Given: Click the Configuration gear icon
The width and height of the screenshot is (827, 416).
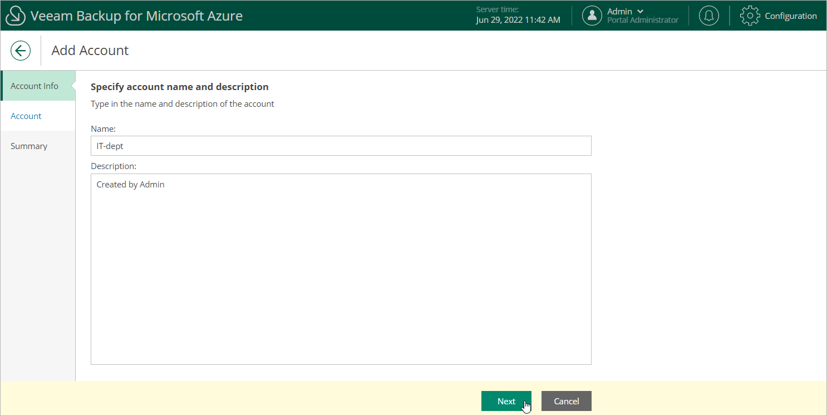Looking at the screenshot, I should (x=750, y=16).
